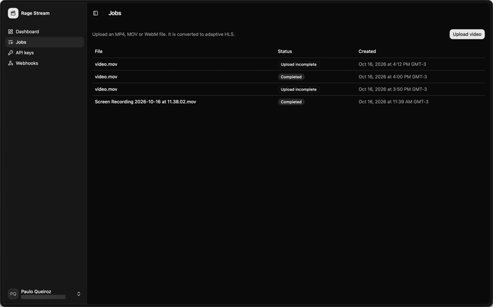
Task: Open video.mov created at 3:50 PM
Action: pos(106,89)
